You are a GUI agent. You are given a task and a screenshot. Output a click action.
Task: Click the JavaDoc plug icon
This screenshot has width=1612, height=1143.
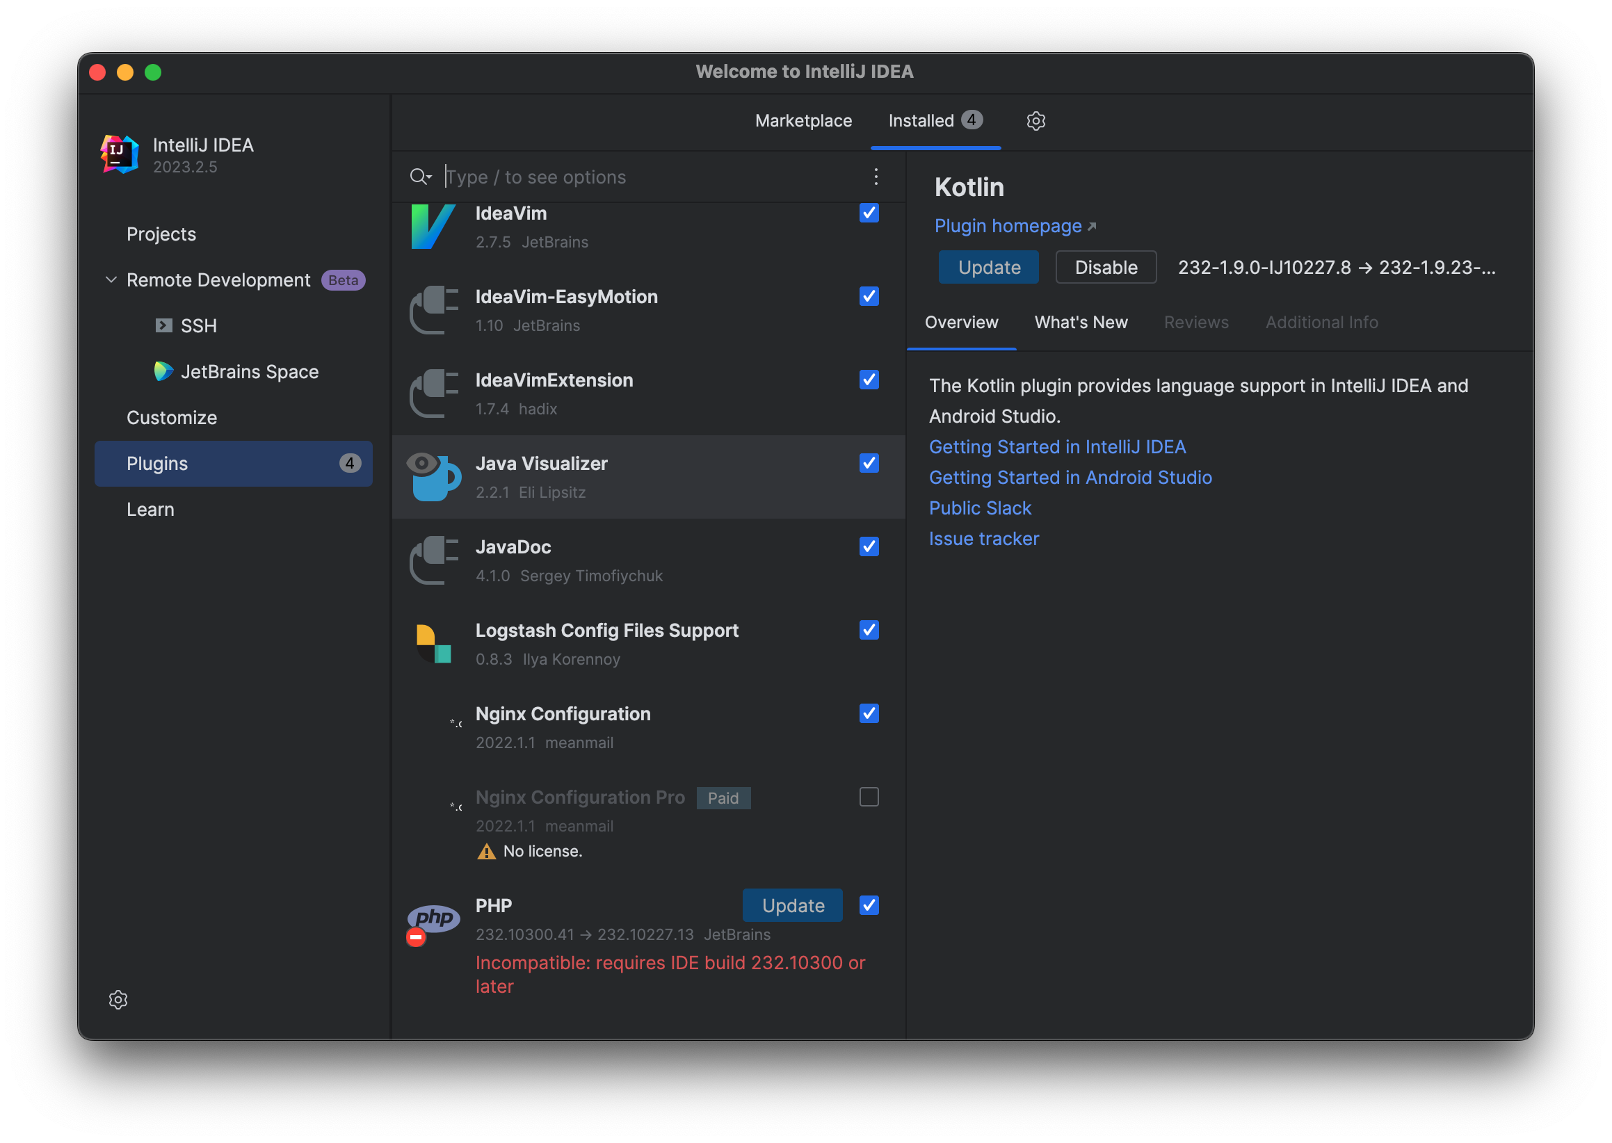coord(434,560)
